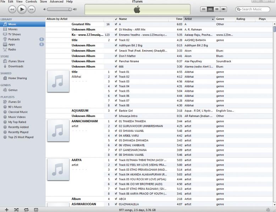Toggle repeat in the bottom bar
The height and width of the screenshot is (212, 276).
pyautogui.click(x=26, y=210)
